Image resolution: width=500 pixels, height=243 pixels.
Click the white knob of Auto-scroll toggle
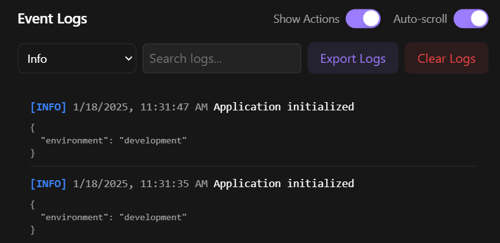pos(479,18)
